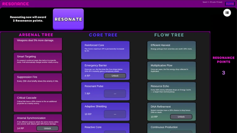The height and width of the screenshot is (133, 237).
Task: Unlock Emergency Barrier for 4 RP
Action: coord(115,76)
